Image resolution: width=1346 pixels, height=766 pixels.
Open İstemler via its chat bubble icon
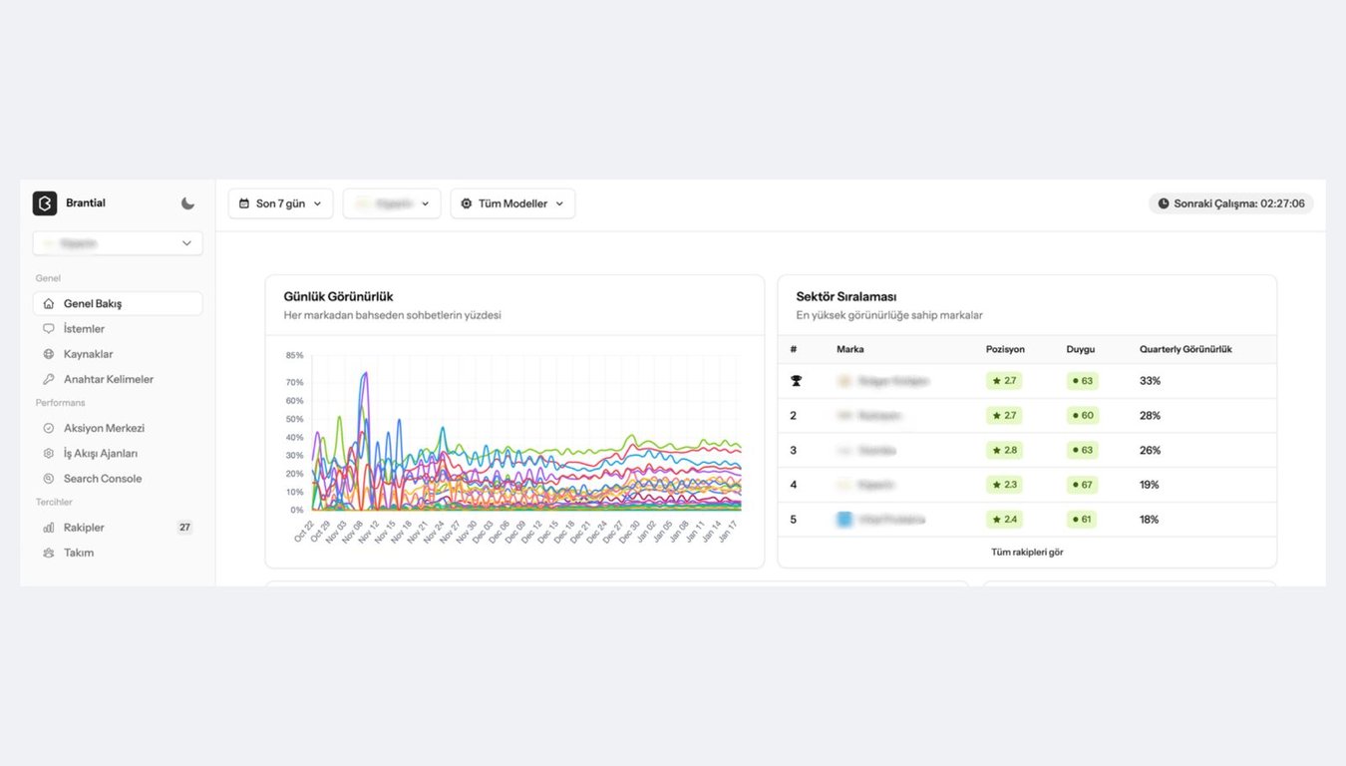click(47, 328)
